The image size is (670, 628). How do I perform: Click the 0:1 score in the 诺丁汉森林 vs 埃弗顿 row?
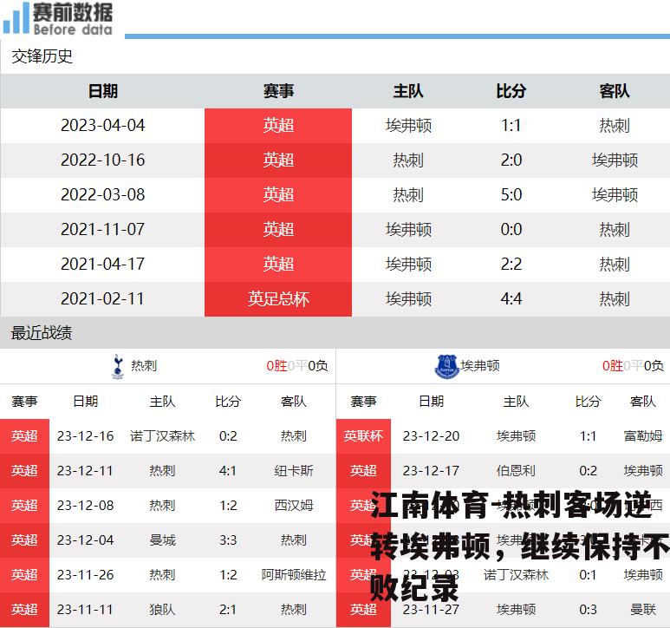[588, 574]
